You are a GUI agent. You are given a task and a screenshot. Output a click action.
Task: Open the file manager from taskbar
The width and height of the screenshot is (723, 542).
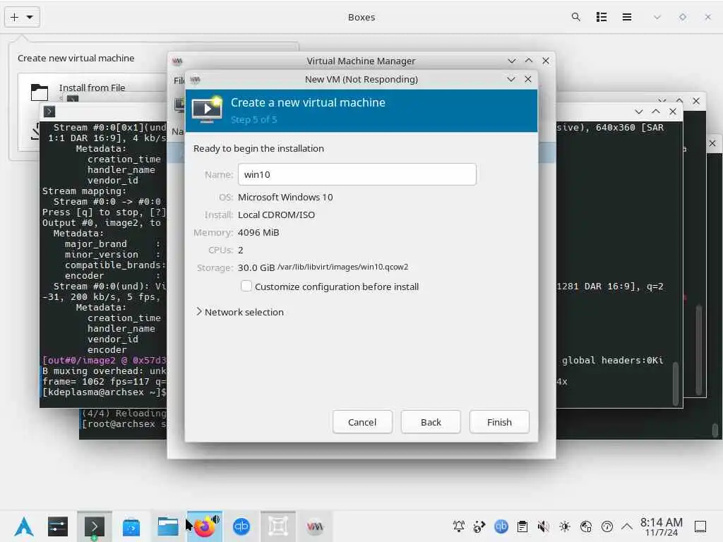pyautogui.click(x=168, y=526)
